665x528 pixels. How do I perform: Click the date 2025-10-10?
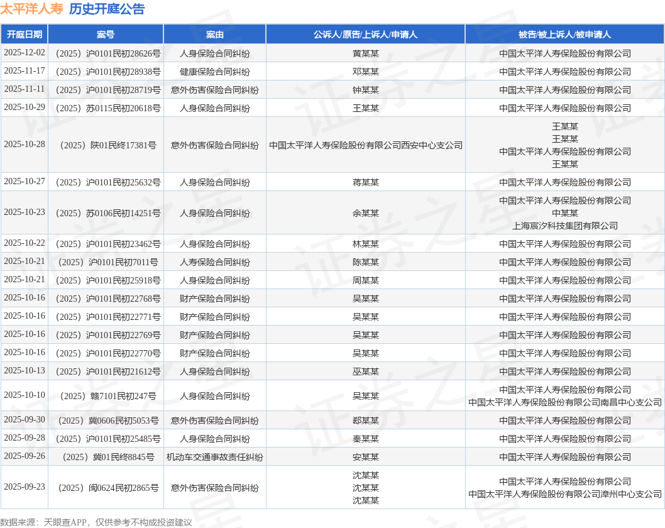click(x=24, y=395)
